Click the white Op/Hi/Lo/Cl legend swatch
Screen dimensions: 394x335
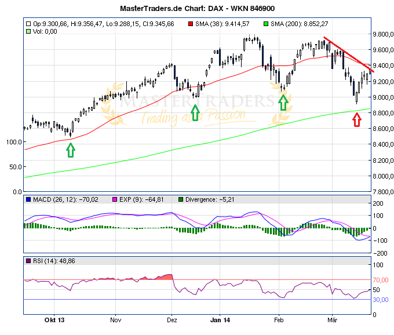(x=28, y=24)
